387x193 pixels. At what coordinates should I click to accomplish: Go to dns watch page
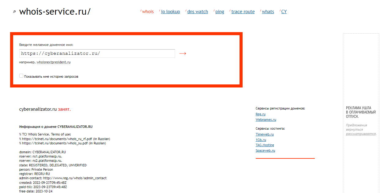pyautogui.click(x=197, y=12)
